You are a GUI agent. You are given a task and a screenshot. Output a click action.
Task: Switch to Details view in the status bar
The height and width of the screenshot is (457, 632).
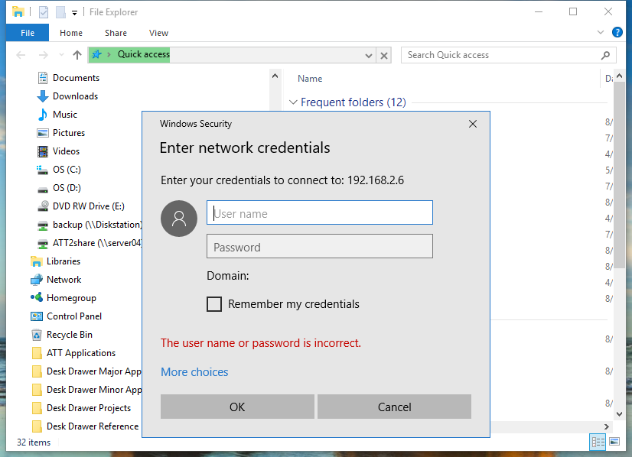[598, 442]
